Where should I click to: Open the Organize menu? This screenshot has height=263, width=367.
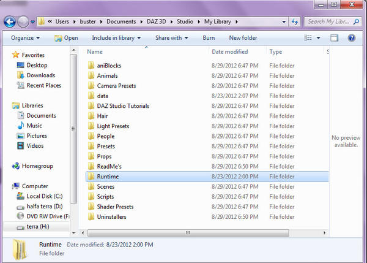pyautogui.click(x=25, y=38)
